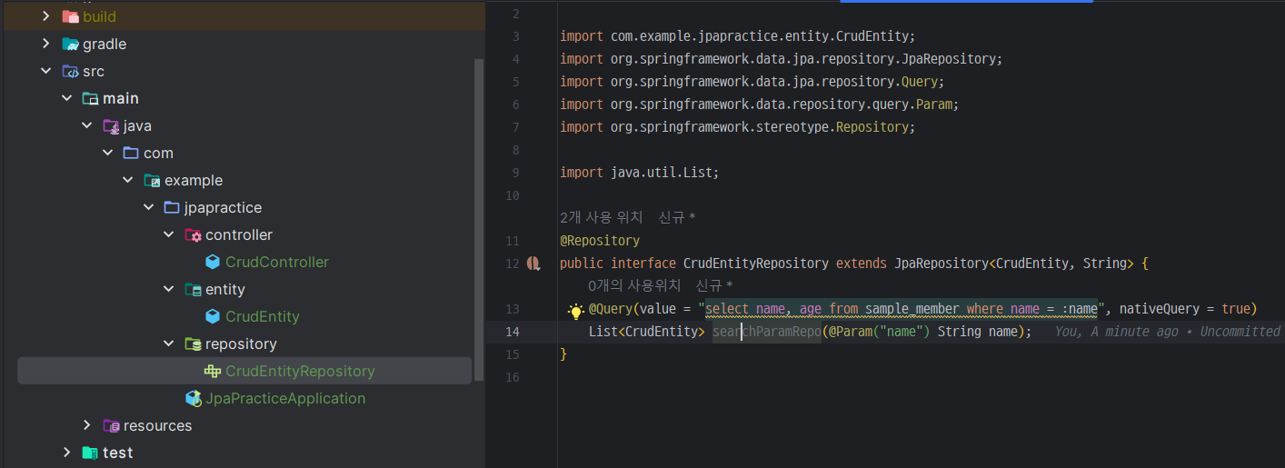Image resolution: width=1285 pixels, height=468 pixels.
Task: Collapse the example package chevron
Action: pyautogui.click(x=127, y=180)
